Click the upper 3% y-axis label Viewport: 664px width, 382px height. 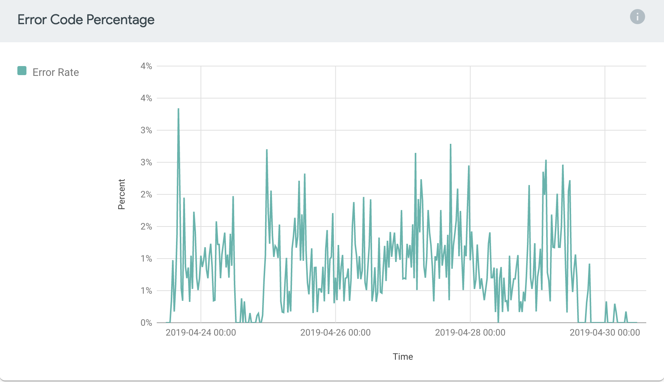146,130
